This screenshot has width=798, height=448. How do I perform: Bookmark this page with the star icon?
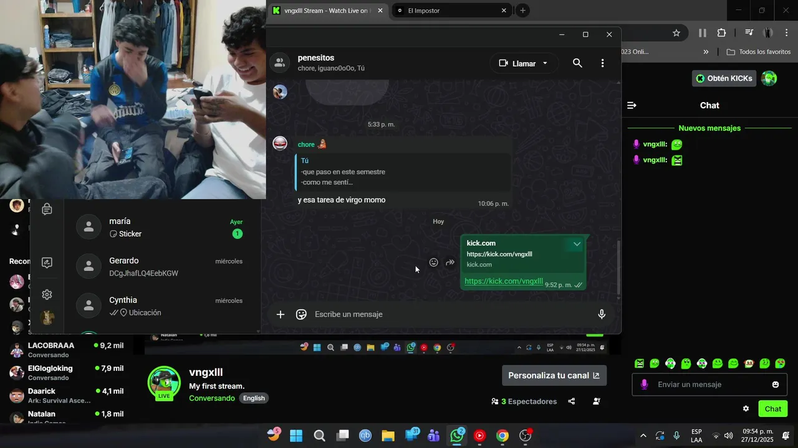tap(676, 33)
